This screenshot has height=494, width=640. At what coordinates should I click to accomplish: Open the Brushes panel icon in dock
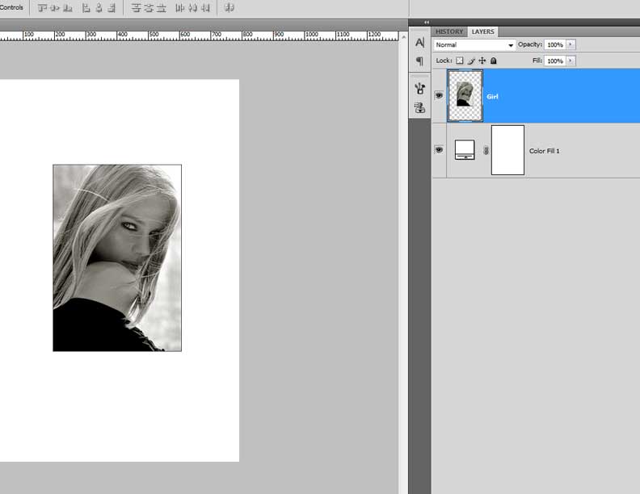[x=419, y=88]
